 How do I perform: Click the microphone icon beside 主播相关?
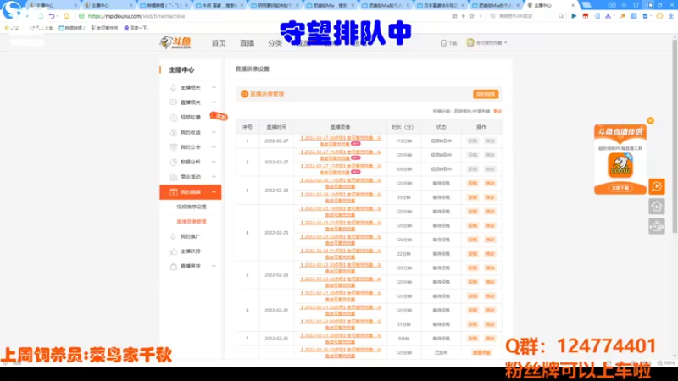pyautogui.click(x=173, y=88)
